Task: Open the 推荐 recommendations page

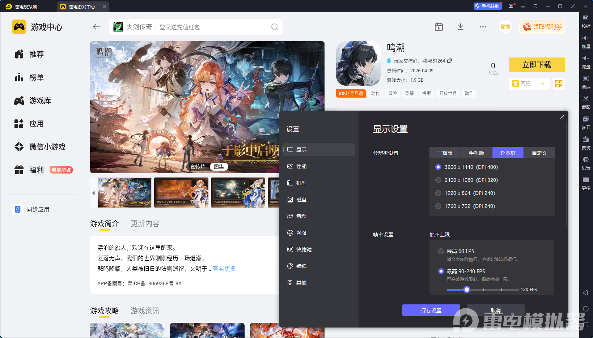Action: coord(29,54)
